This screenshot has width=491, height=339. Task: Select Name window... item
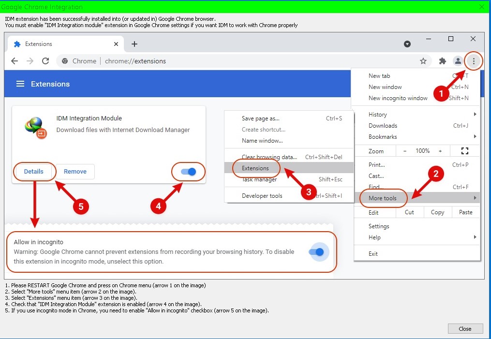point(289,141)
